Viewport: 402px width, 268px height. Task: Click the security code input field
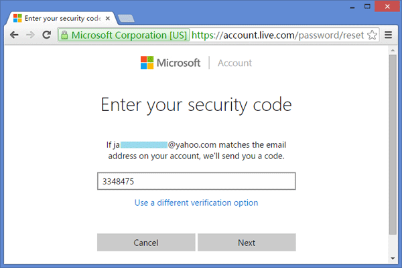tap(196, 181)
